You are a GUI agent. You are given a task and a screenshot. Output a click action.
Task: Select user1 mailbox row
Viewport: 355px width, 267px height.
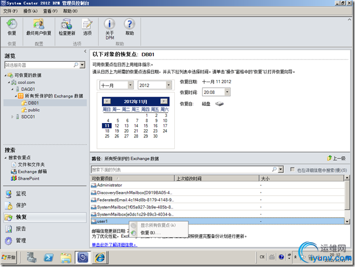pyautogui.click(x=217, y=221)
